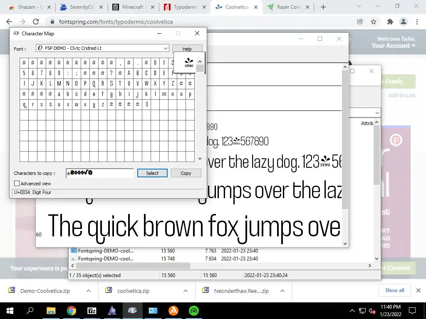This screenshot has width=426, height=319.
Task: Select the capital M character
Action: [x=59, y=83]
